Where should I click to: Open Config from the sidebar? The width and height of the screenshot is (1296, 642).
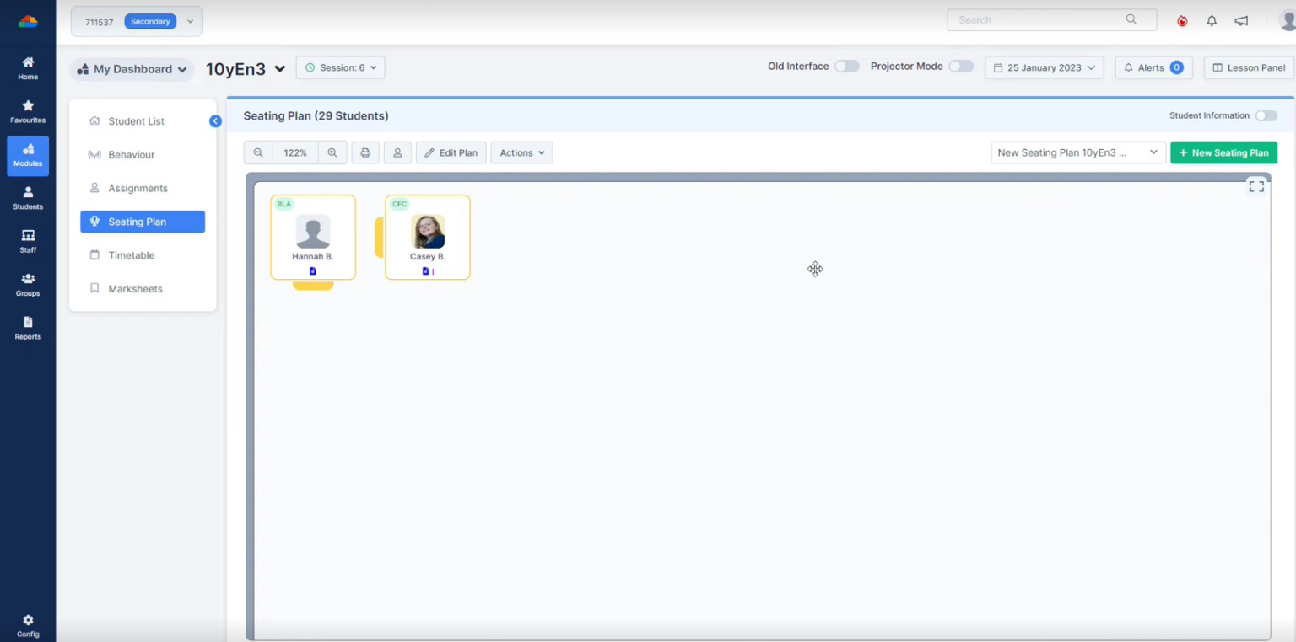(x=28, y=624)
